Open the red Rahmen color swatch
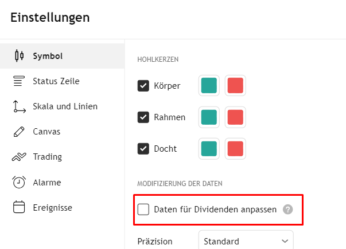The width and height of the screenshot is (346, 249). (235, 117)
